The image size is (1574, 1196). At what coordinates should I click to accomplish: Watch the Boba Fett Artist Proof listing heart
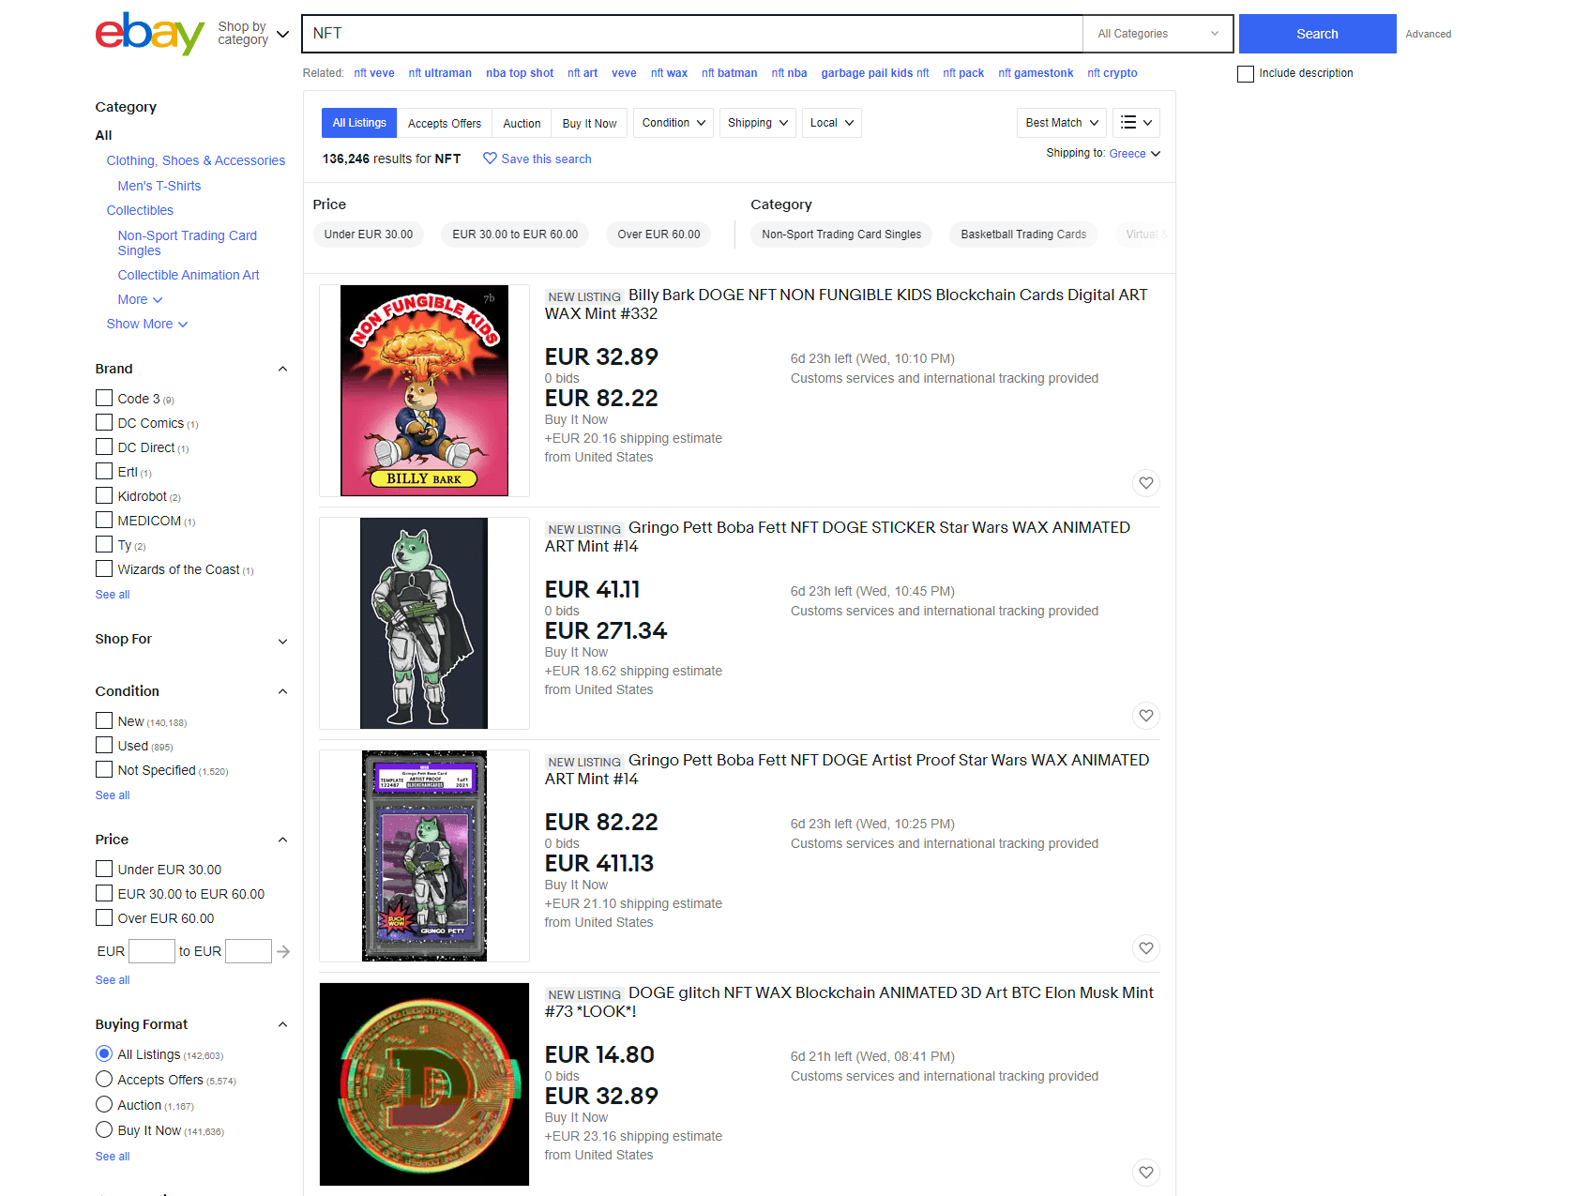coord(1146,948)
